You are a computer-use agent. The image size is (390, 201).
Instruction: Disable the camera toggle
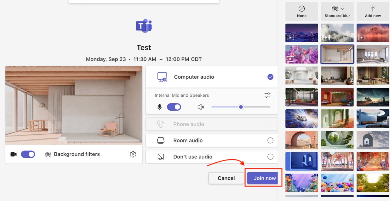(28, 154)
